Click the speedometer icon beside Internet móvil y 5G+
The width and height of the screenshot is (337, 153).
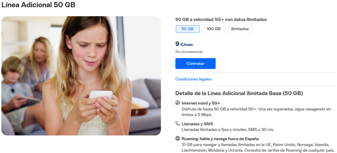coord(177,103)
